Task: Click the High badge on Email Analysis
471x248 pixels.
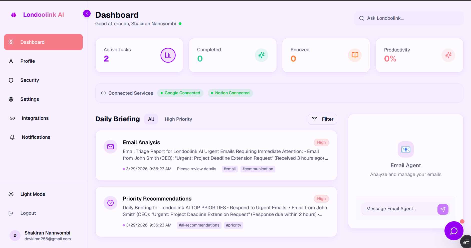Action: [321, 142]
